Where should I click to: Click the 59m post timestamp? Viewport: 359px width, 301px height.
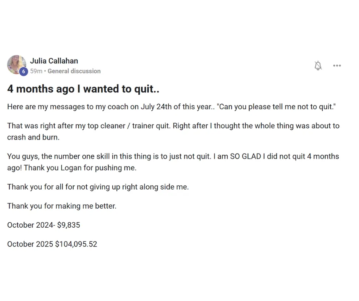tap(36, 71)
